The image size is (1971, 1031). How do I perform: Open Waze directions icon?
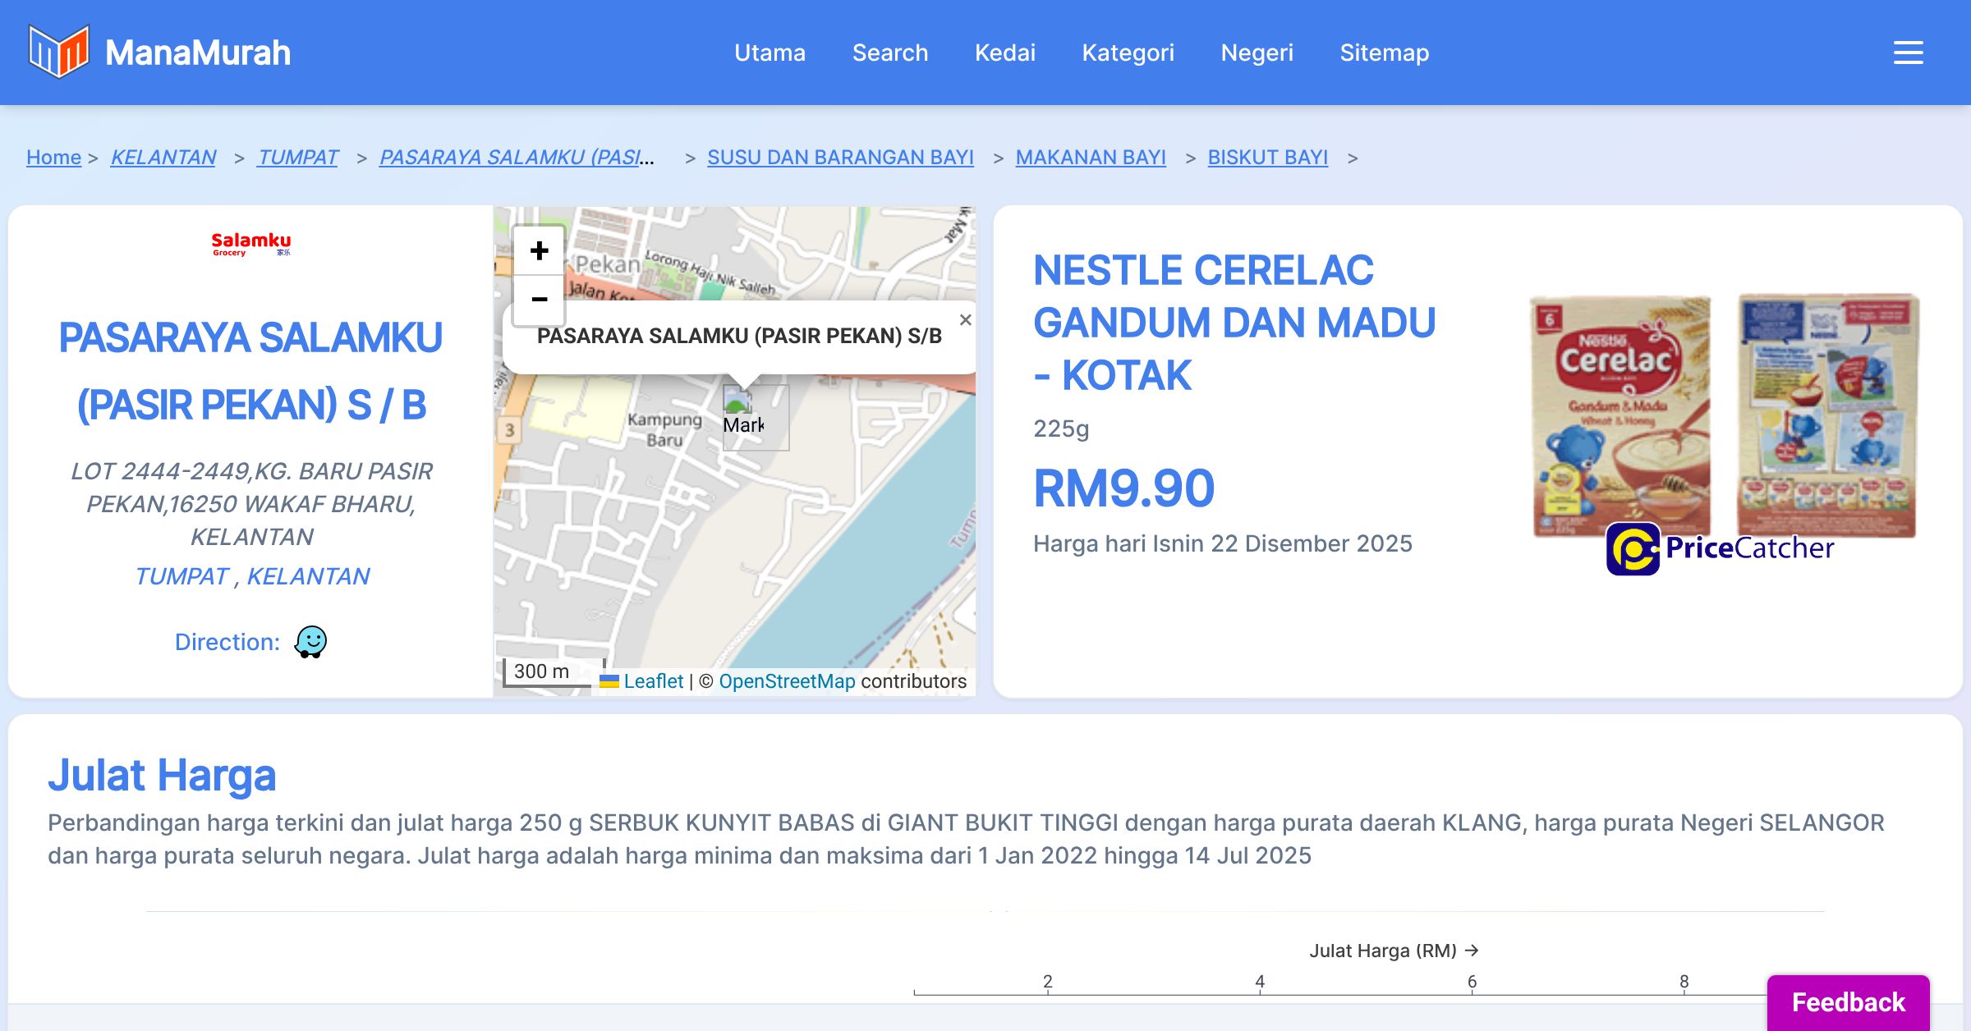310,642
